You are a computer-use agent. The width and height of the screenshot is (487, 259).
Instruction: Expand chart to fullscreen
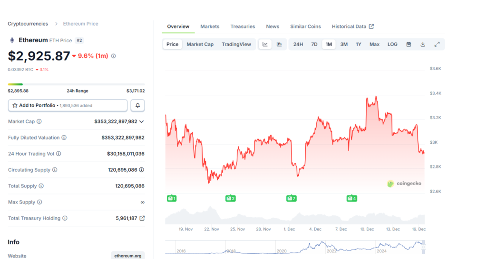[x=437, y=44]
